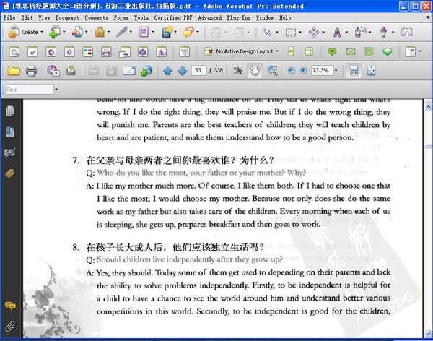Expand the text A tool dropdown
Screen dimensions: 433x341
coord(346,33)
